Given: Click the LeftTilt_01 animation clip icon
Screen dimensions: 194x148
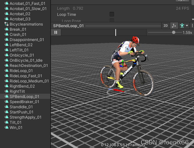Looking at the screenshot, I should [x=6, y=50].
